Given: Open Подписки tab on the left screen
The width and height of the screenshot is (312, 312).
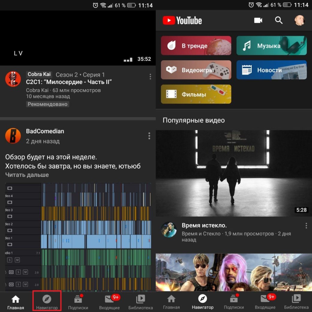Looking at the screenshot, I should [78, 302].
